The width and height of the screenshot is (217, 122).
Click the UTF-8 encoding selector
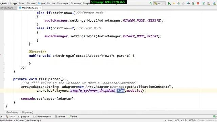click(192, 120)
